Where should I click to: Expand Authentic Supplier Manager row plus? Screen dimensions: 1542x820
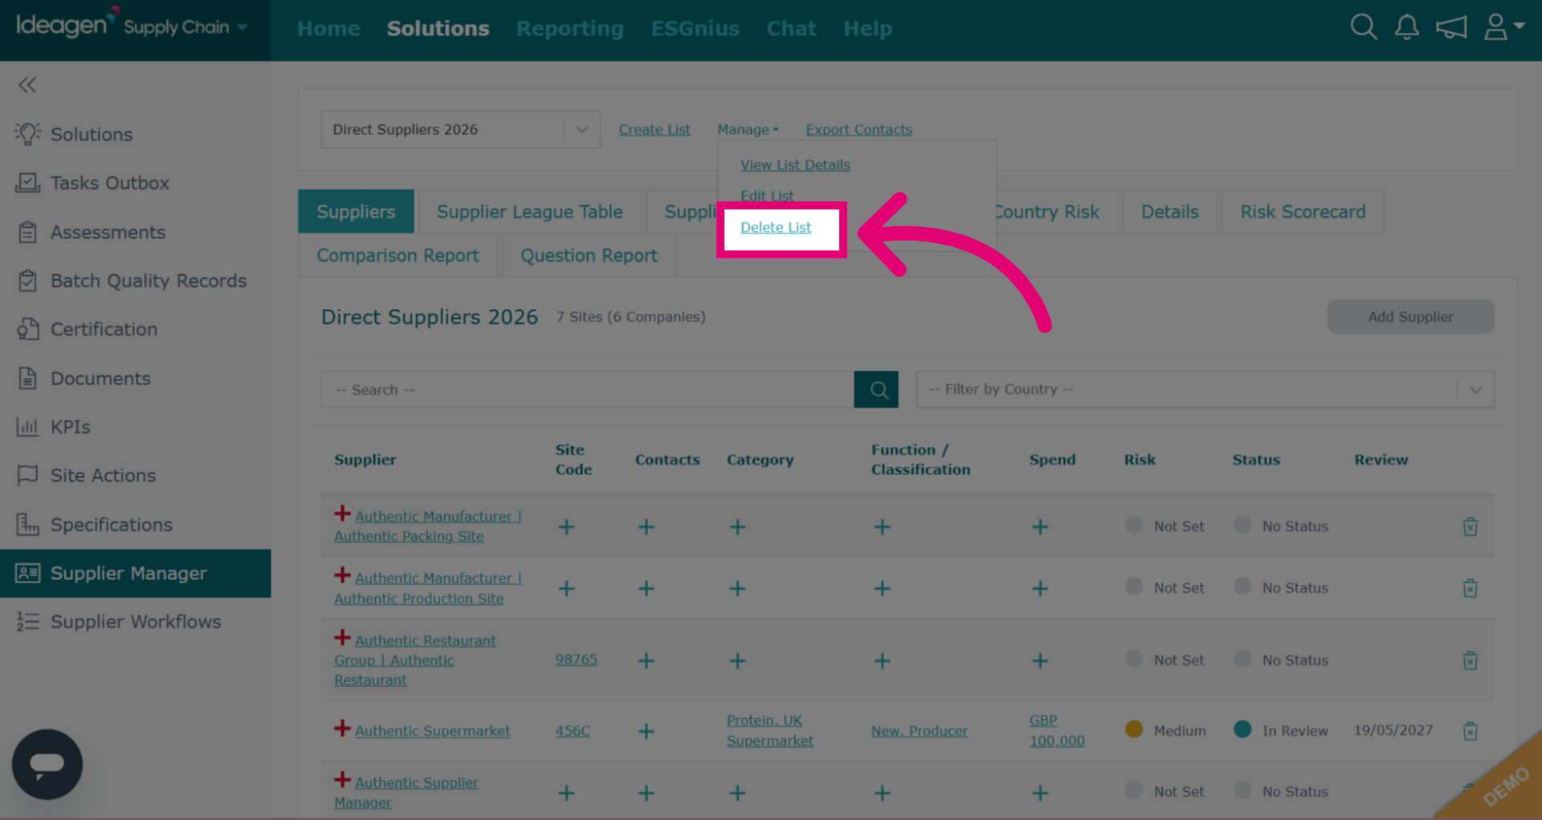(x=342, y=780)
